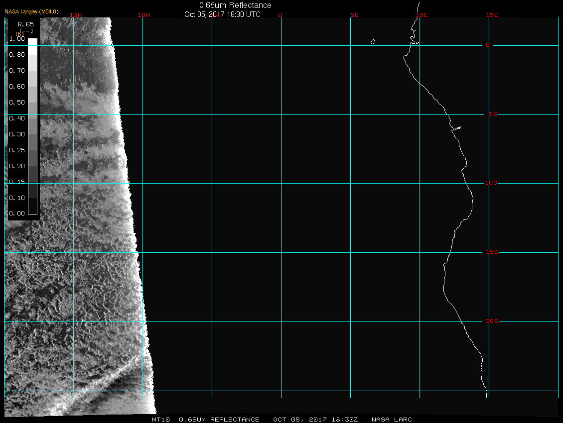Click the 'R.65' colorbar heading
The width and height of the screenshot is (563, 423).
25,23
